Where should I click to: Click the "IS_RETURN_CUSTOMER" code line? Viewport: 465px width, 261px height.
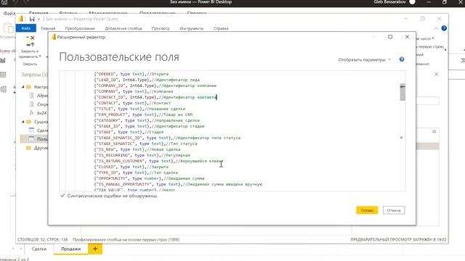click(x=158, y=161)
